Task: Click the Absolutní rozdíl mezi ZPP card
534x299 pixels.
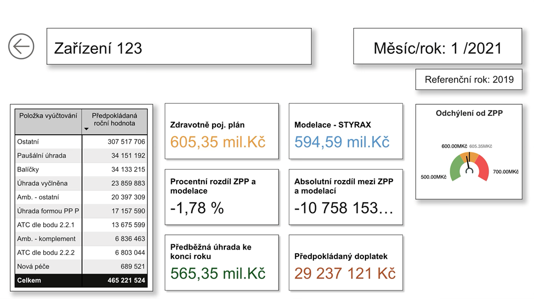Action: [346, 196]
